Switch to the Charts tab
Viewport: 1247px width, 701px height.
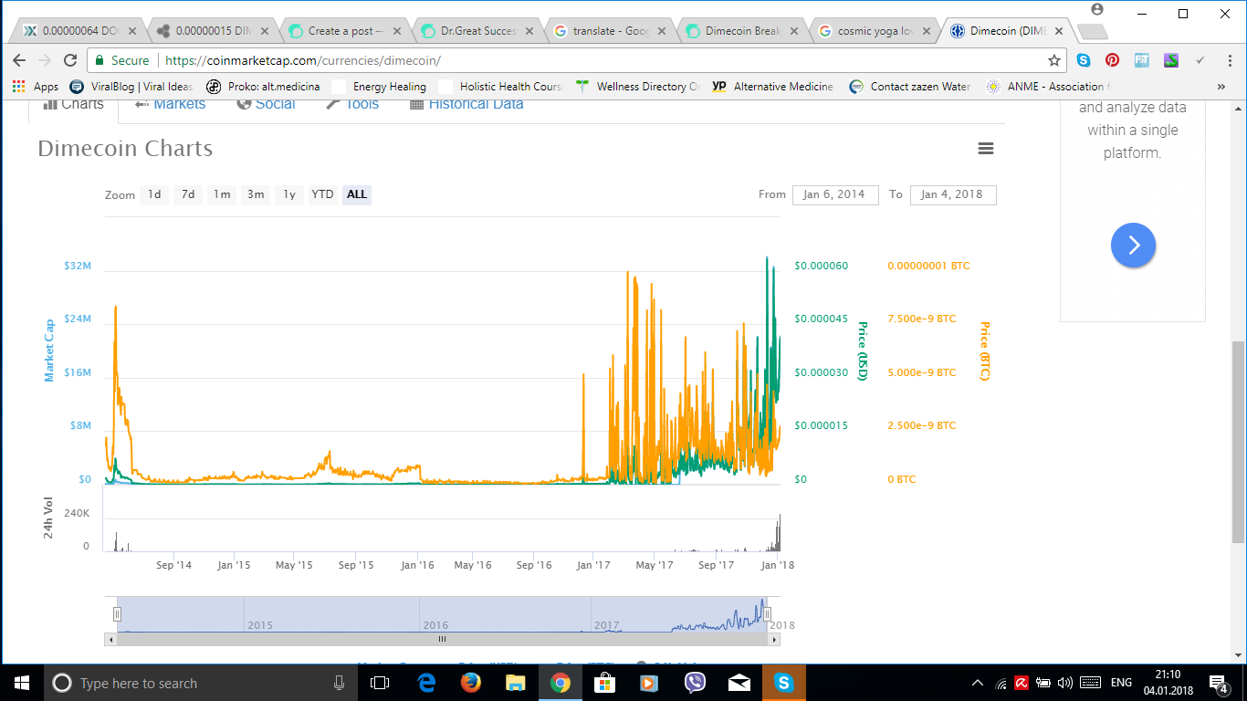point(72,104)
